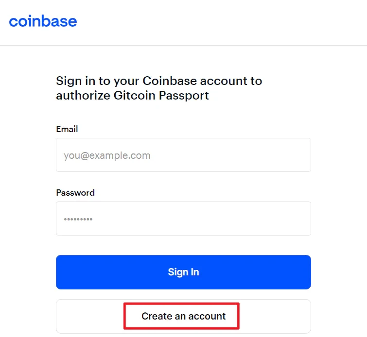
Task: Click the letter c of coinbase logo
Action: tap(13, 22)
